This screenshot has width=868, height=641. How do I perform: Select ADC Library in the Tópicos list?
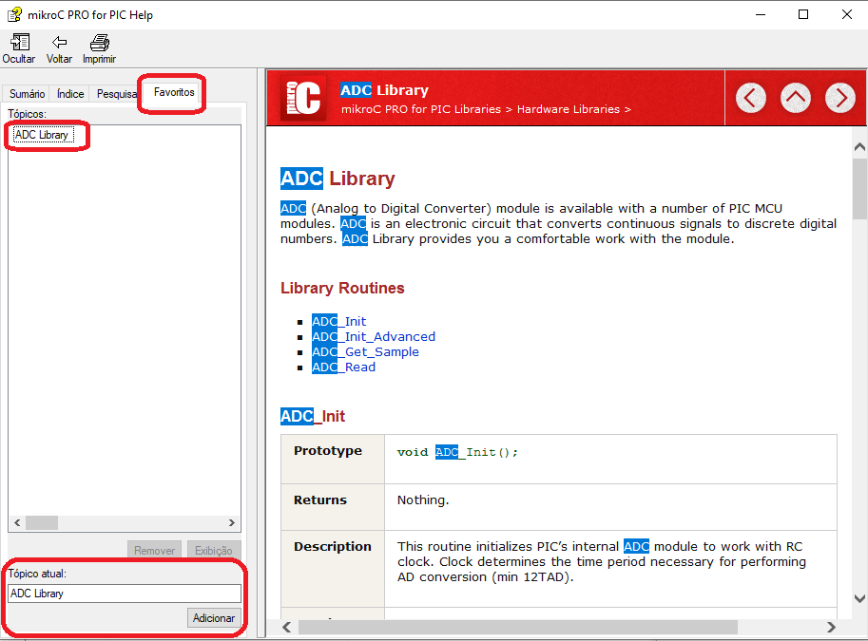pyautogui.click(x=42, y=135)
